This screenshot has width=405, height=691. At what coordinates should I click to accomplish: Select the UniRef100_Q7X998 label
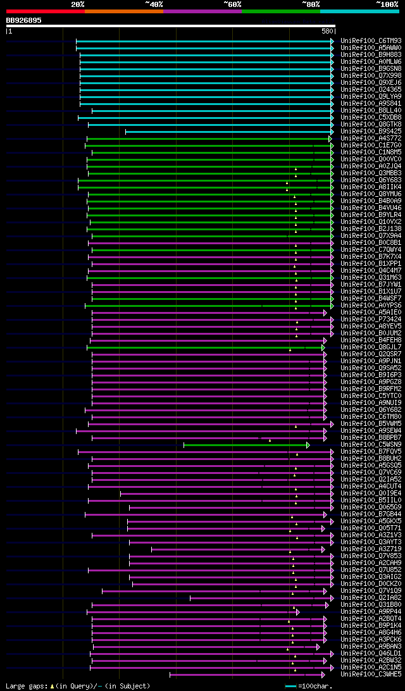click(371, 76)
